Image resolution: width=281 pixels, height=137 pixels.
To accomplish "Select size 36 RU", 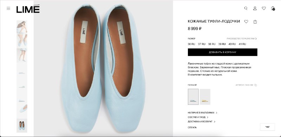I will click(x=191, y=44).
